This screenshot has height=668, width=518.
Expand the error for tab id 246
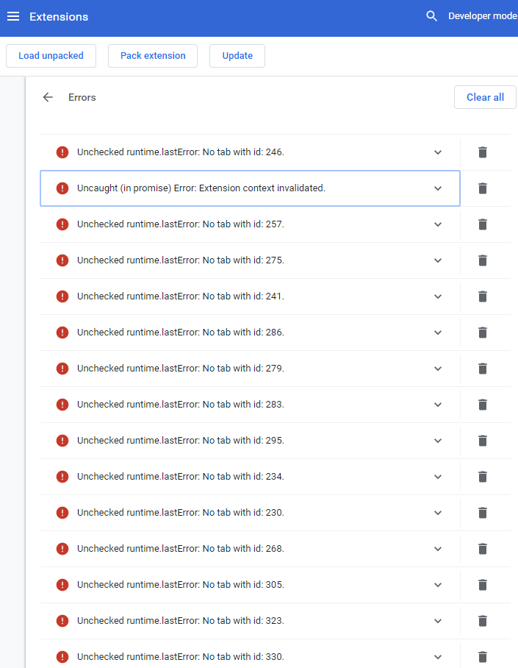[x=438, y=152]
